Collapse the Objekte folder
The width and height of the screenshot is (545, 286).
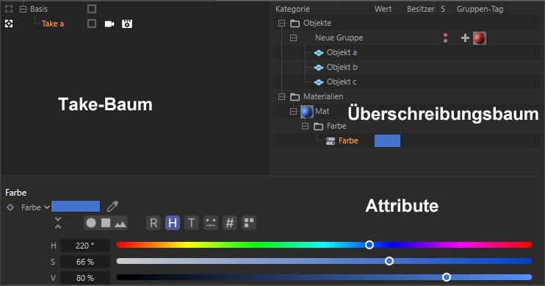[x=281, y=23]
